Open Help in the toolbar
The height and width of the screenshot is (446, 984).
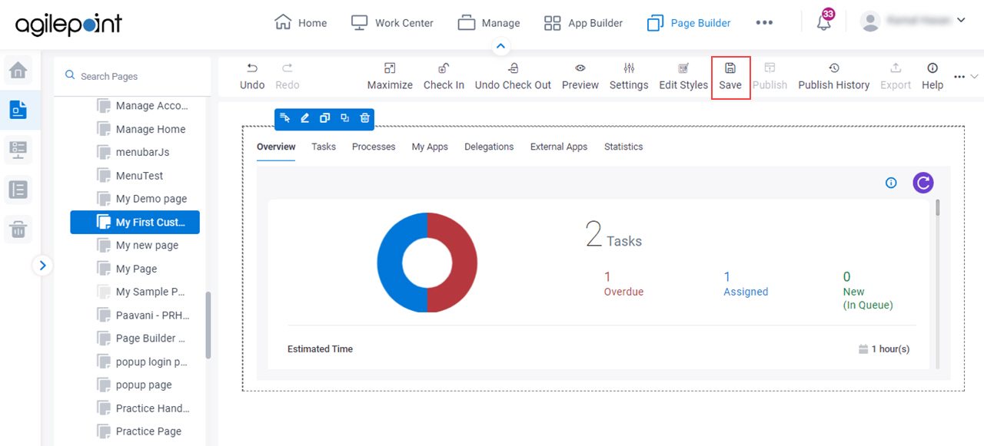click(x=932, y=76)
